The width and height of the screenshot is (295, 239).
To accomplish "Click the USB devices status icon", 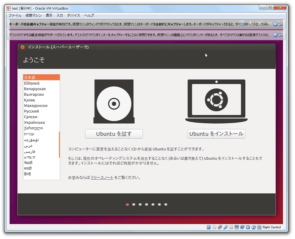I will [225, 227].
